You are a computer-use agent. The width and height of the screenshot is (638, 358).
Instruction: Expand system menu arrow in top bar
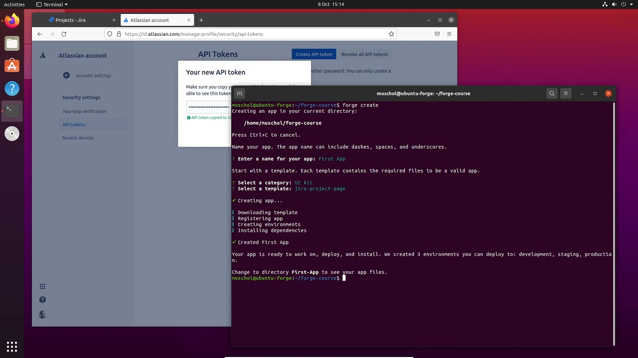click(631, 4)
